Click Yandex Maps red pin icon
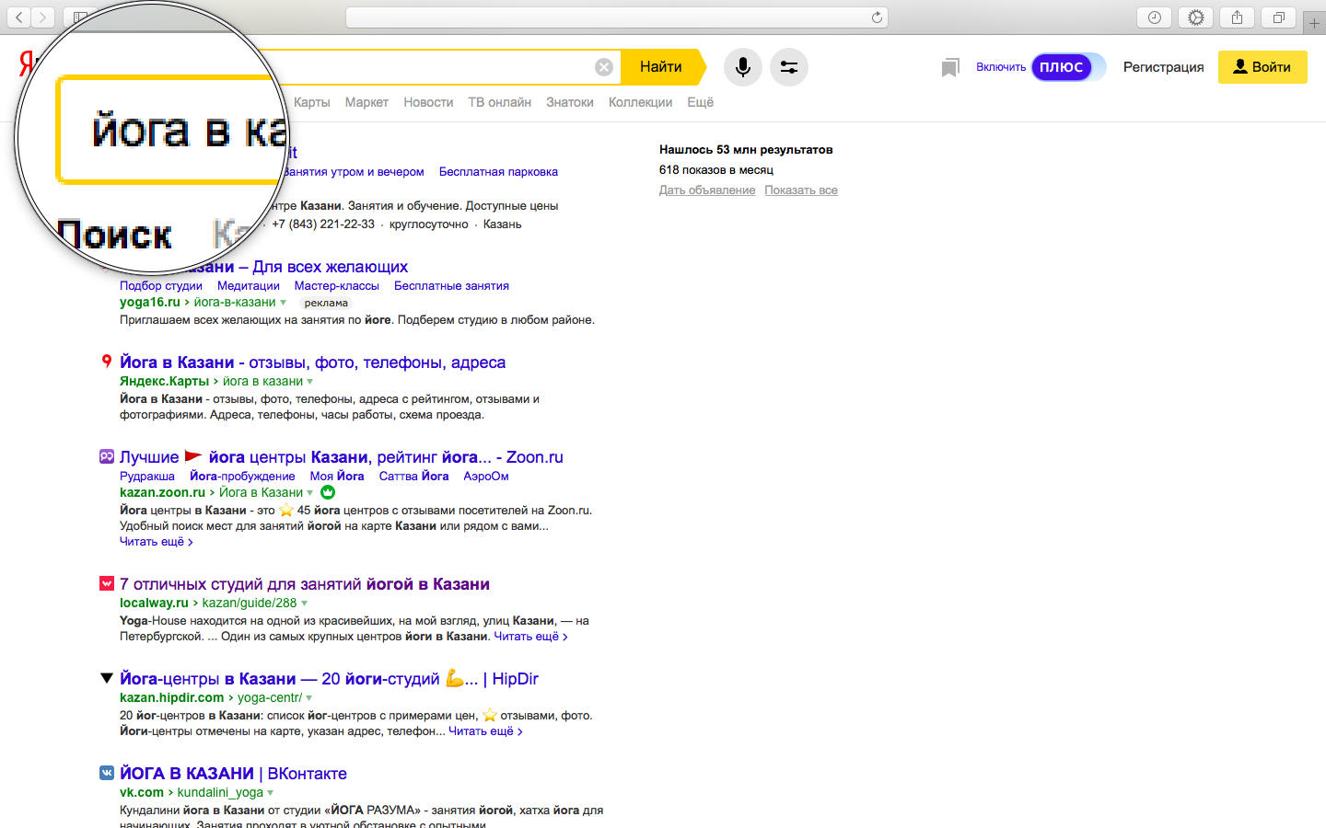Image resolution: width=1326 pixels, height=828 pixels. click(x=107, y=362)
